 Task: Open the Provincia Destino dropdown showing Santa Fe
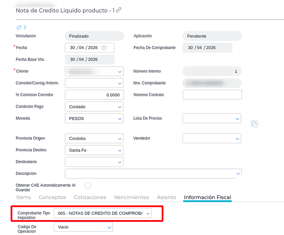[x=94, y=150]
